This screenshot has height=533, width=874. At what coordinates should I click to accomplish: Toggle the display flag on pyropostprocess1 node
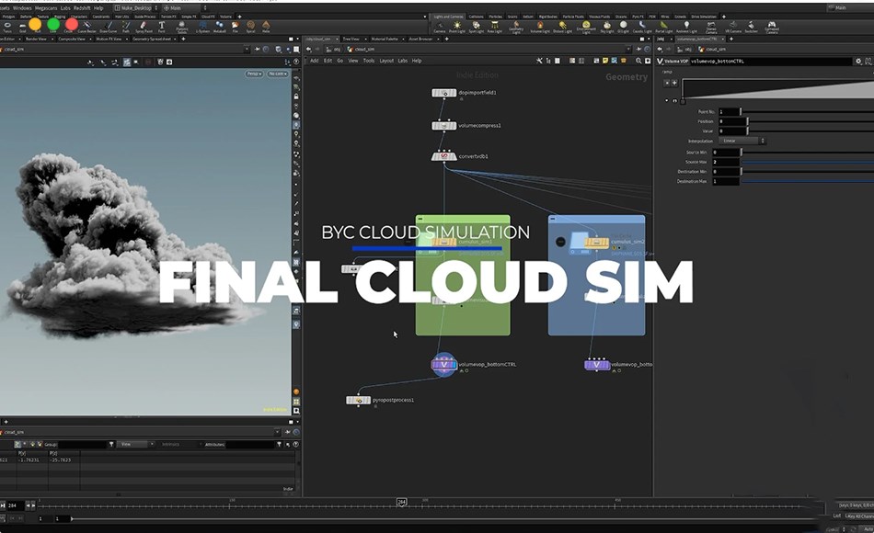pos(369,400)
